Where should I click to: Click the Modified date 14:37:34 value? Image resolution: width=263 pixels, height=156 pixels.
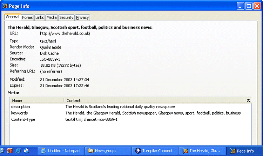click(x=65, y=80)
